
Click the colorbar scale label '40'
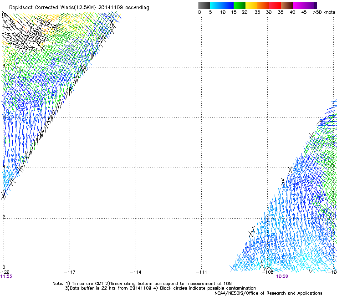[x=292, y=12]
